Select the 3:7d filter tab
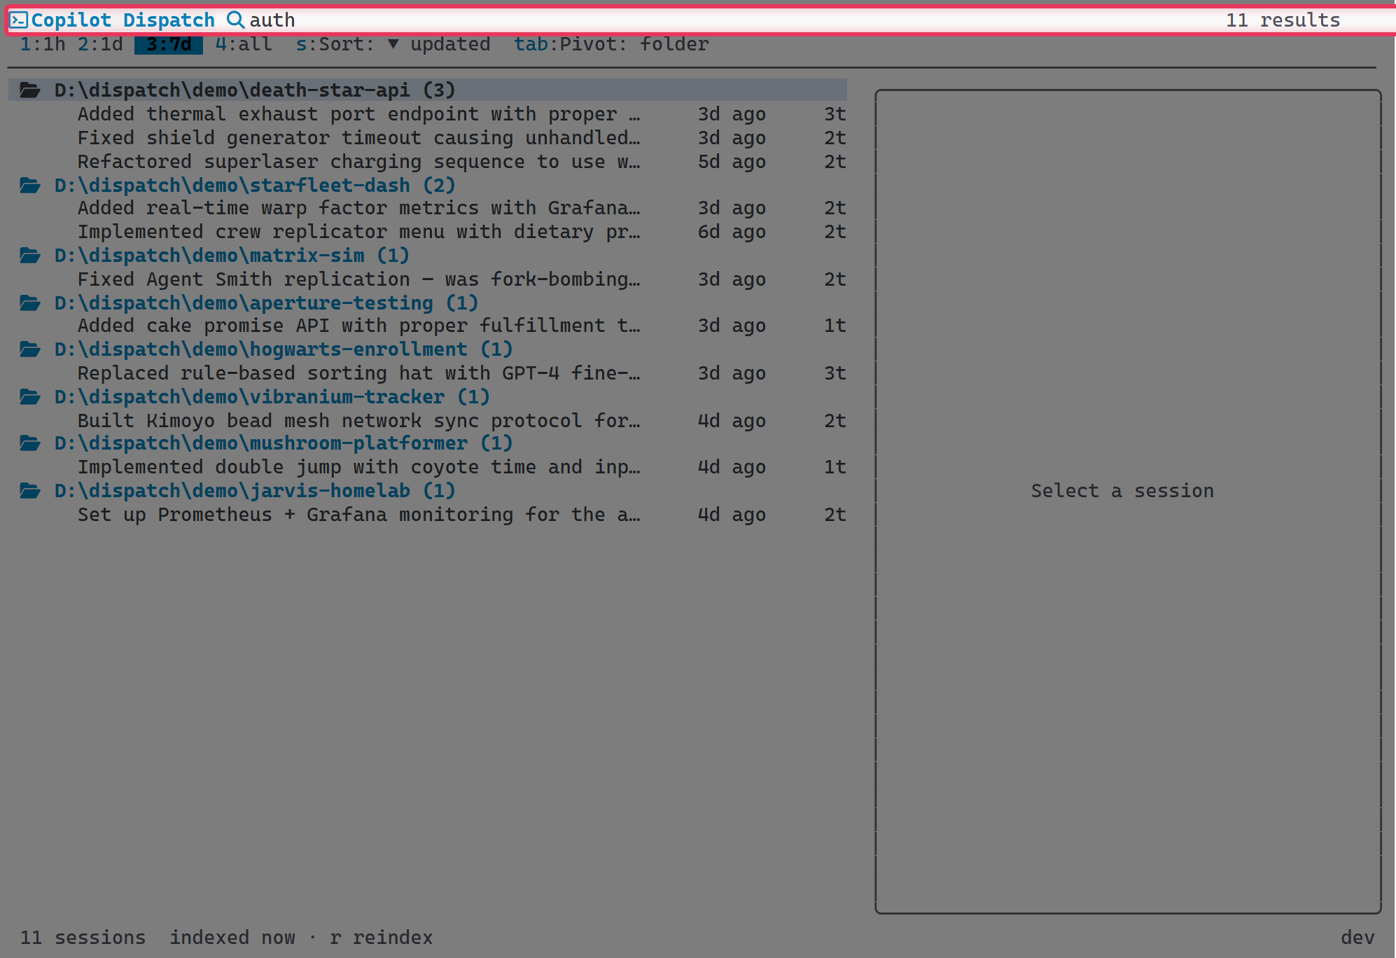Viewport: 1396px width, 958px height. click(167, 43)
